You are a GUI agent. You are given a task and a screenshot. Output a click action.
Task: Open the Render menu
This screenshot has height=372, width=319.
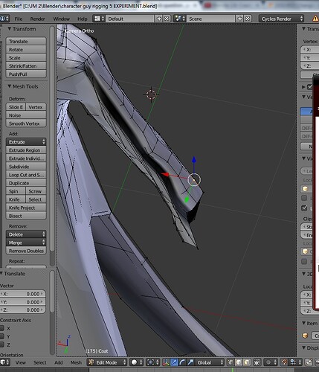click(x=37, y=19)
